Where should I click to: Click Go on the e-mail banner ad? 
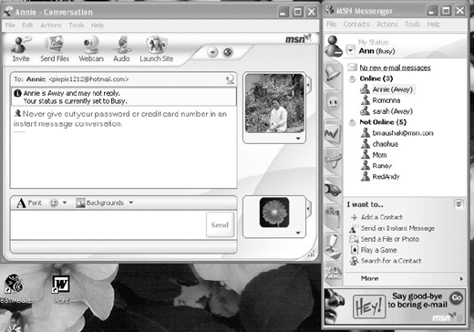coord(457,298)
